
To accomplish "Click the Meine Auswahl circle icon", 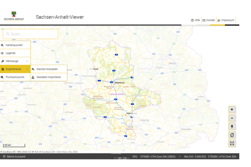I will 4,157.
